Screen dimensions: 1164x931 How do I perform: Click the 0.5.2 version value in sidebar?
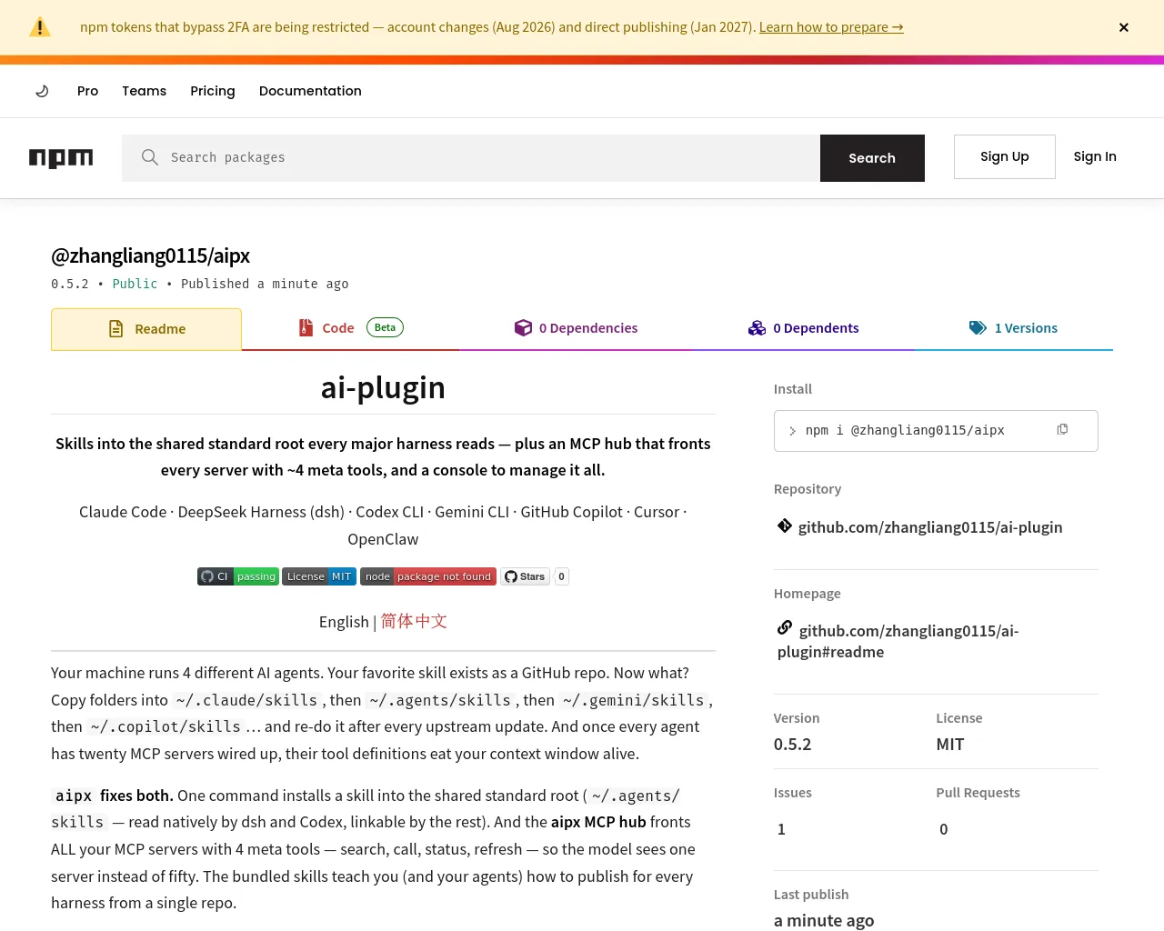793,744
